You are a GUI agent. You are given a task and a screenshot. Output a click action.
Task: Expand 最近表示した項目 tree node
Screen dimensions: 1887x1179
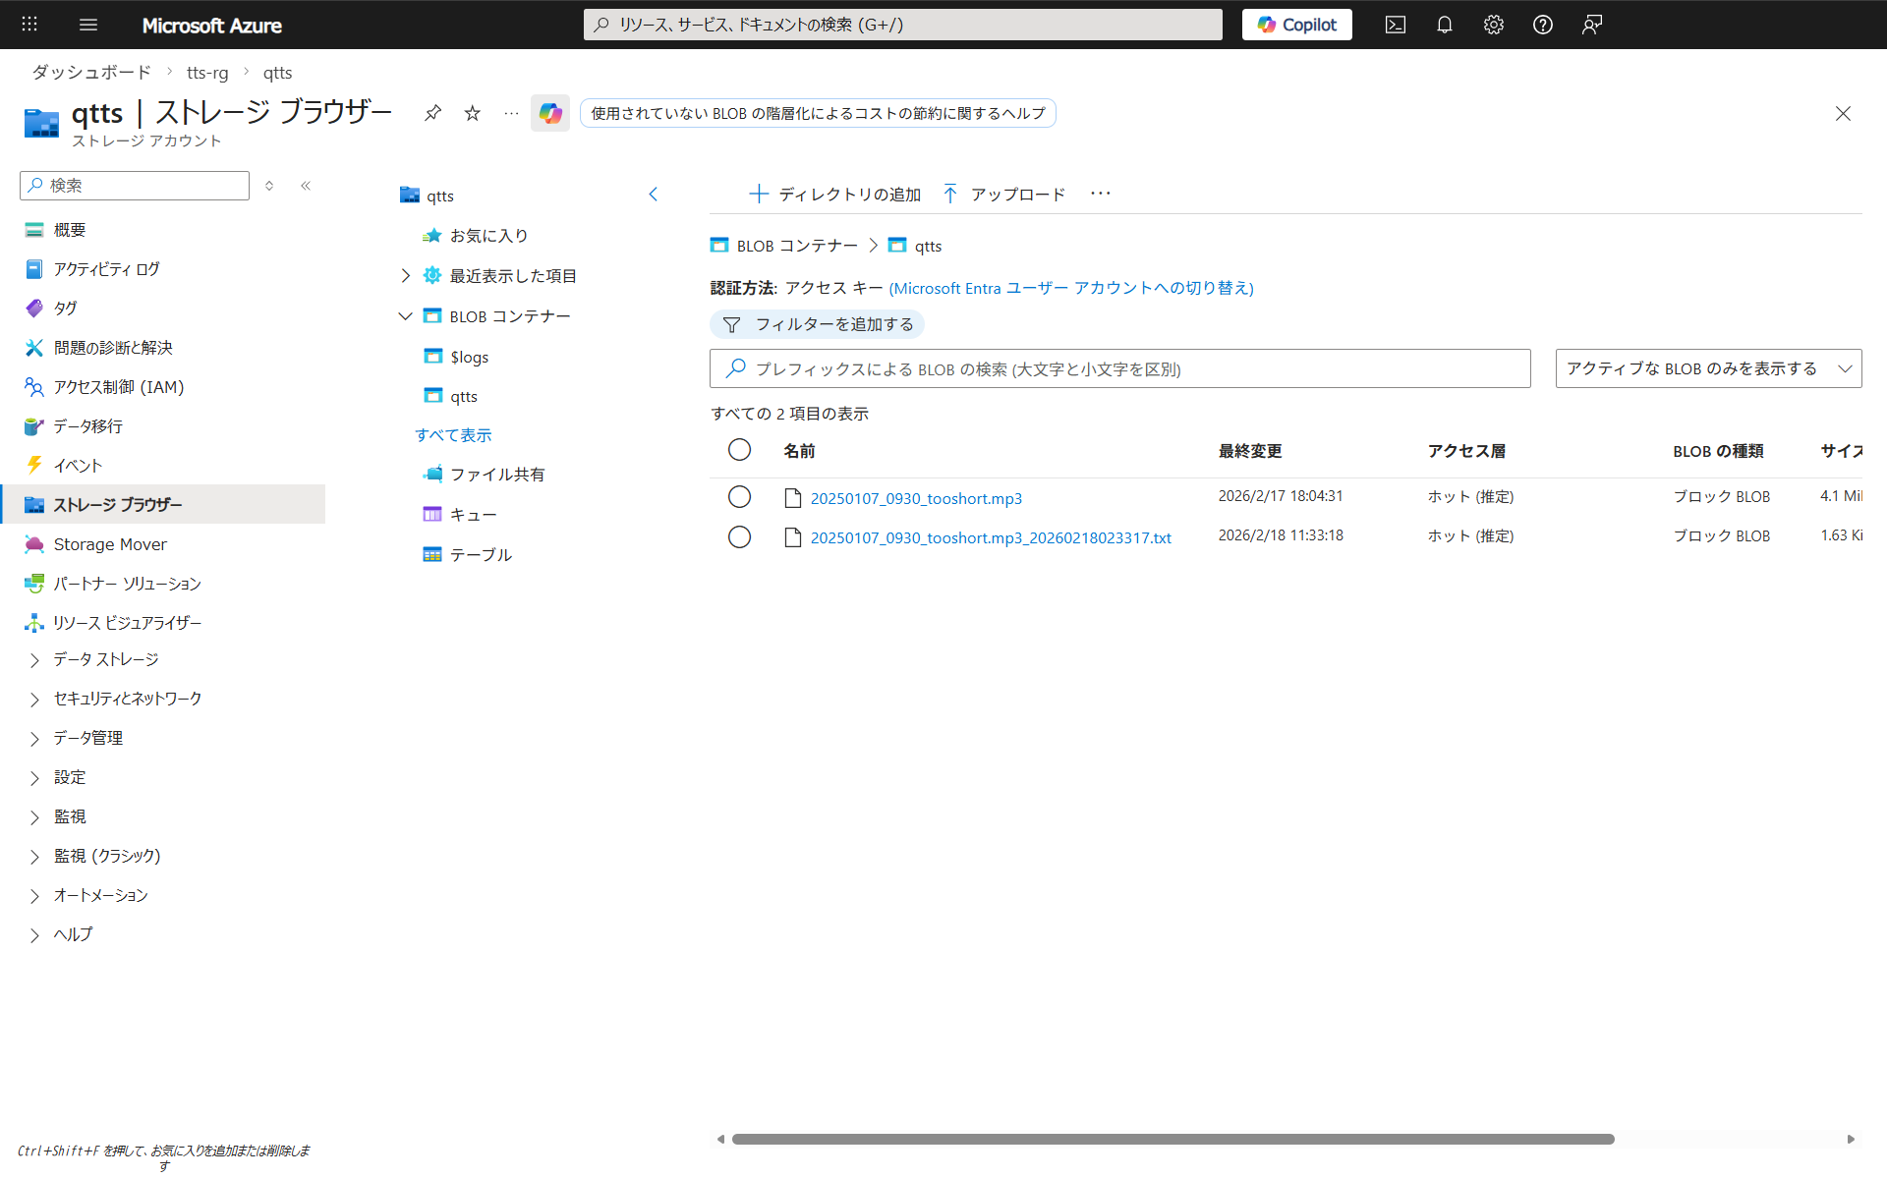(405, 276)
